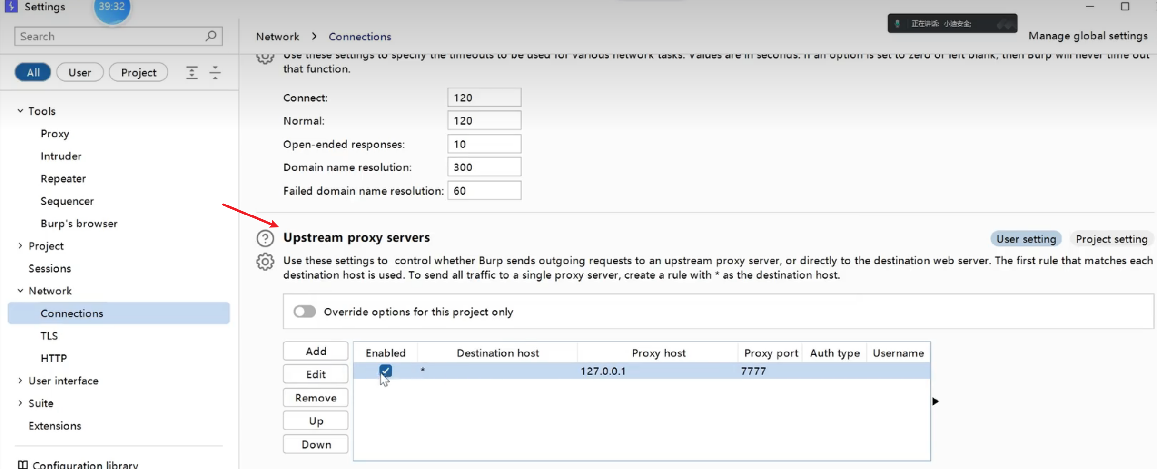Toggle Override options for this project only
Viewport: 1157px width, 469px height.
[x=305, y=312]
